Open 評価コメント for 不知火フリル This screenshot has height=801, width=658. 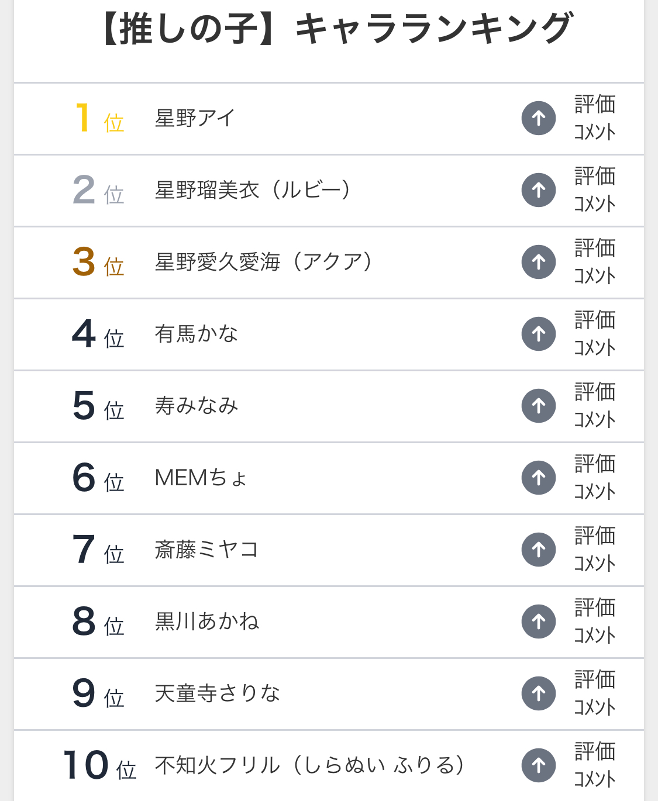coord(594,765)
